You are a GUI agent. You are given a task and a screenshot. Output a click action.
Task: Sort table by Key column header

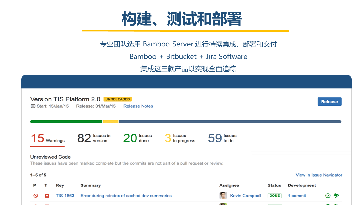tap(60, 185)
